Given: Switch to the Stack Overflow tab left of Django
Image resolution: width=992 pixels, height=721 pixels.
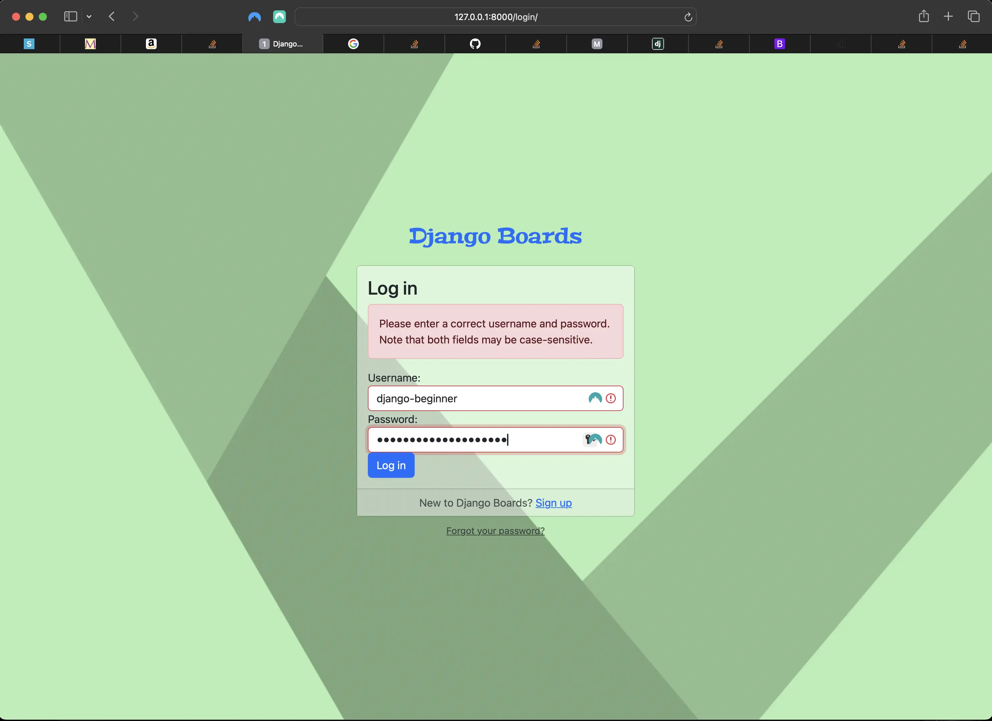Looking at the screenshot, I should tap(212, 44).
